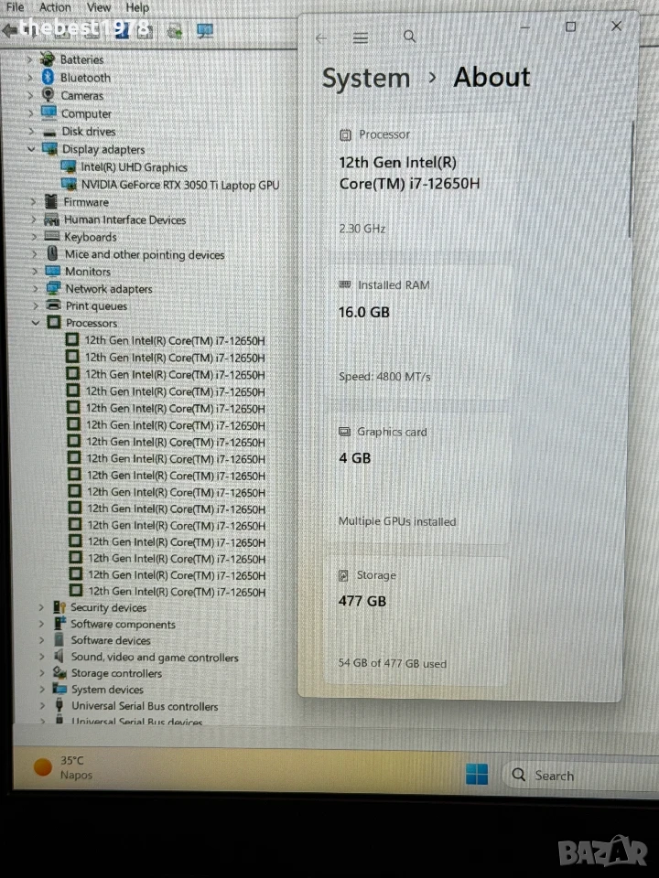Click the Computer monitor icon
Viewport: 659px width, 878px height.
(49, 112)
